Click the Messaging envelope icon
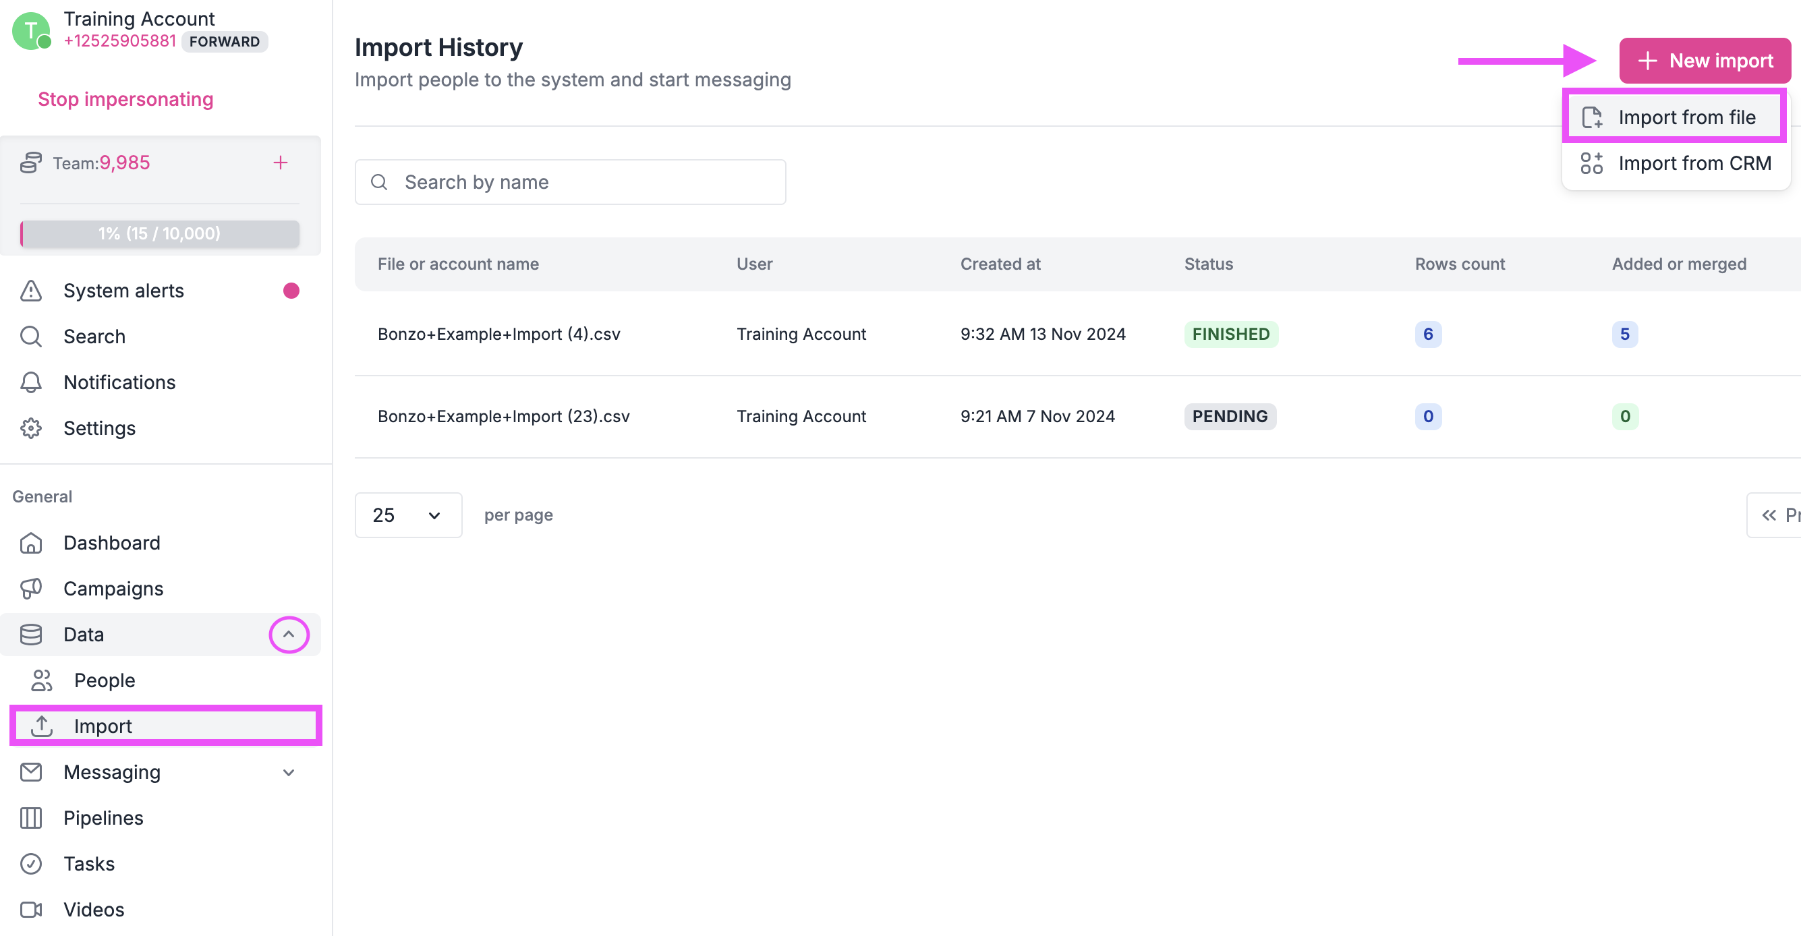The image size is (1801, 936). click(x=31, y=771)
